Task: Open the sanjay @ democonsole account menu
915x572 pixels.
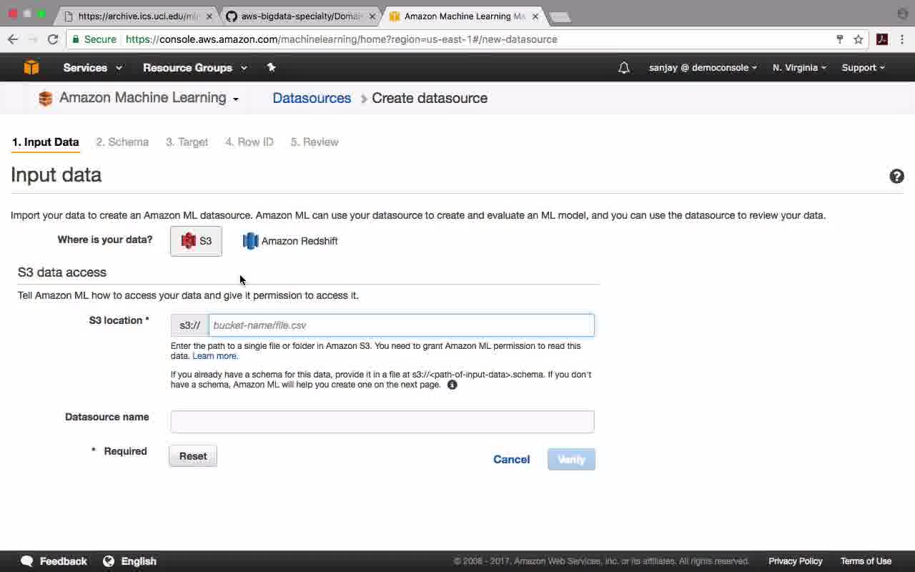Action: pyautogui.click(x=703, y=68)
